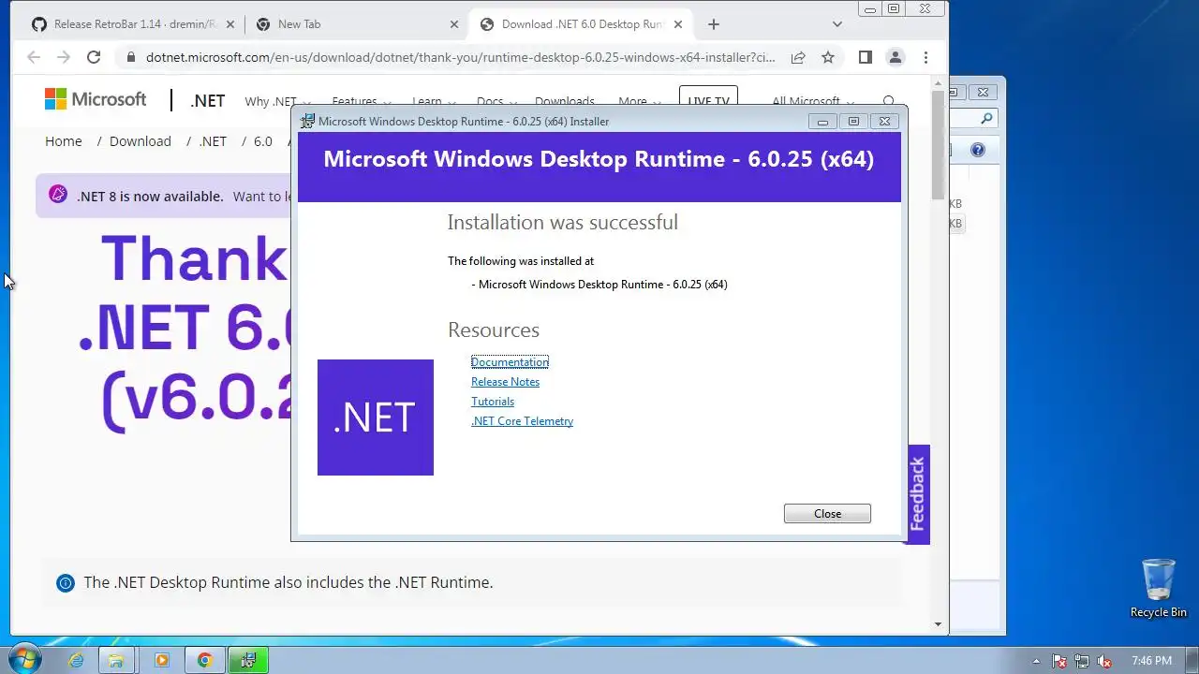Viewport: 1199px width, 674px height.
Task: Click the search icon in background Explorer window
Action: [986, 119]
